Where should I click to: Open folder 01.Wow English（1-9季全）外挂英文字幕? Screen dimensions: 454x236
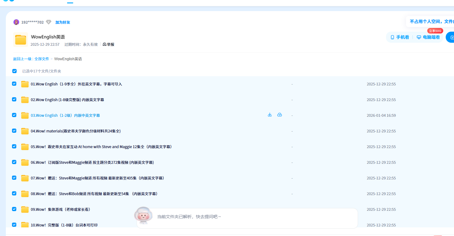[x=76, y=84]
